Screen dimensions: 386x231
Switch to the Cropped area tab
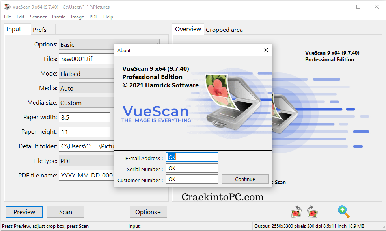pos(224,30)
